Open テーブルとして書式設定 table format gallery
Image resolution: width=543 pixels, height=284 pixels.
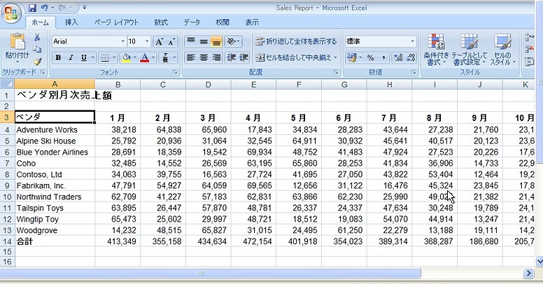pos(470,50)
